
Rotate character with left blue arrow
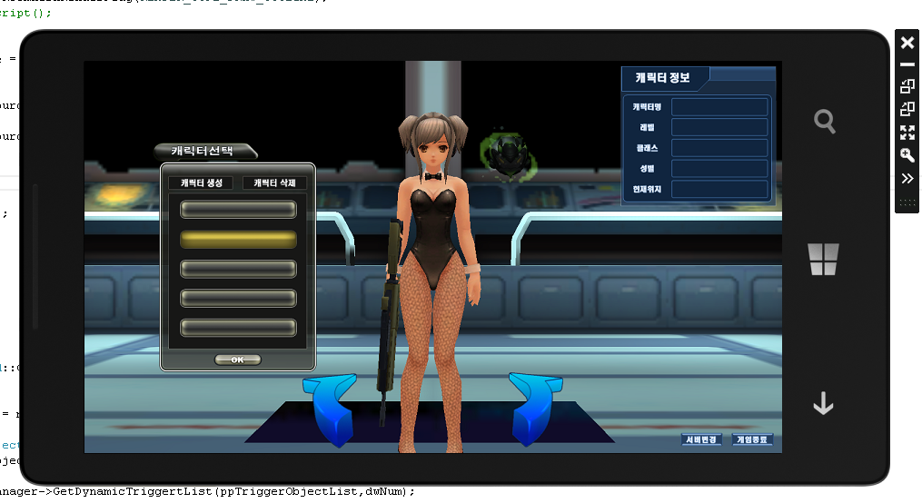[x=332, y=409]
